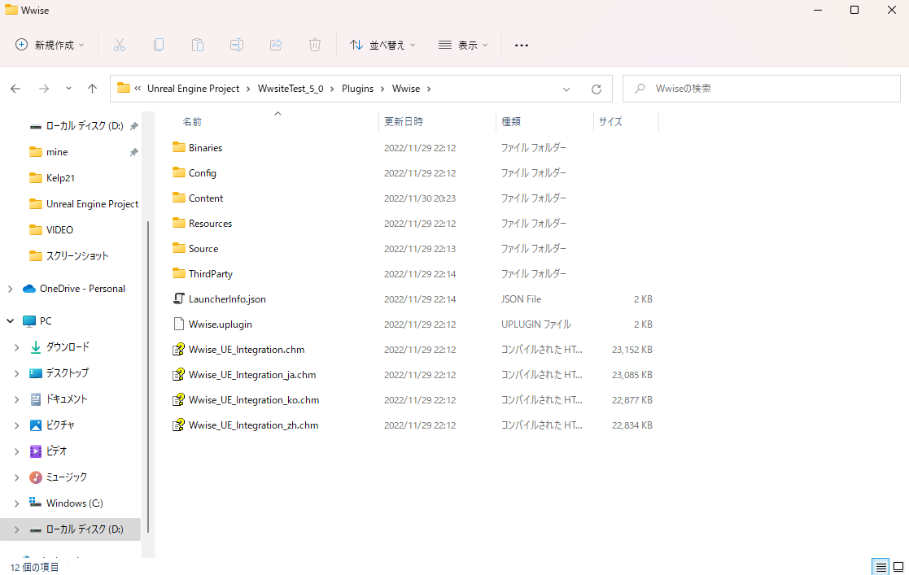Click Unreal Engine Project in address breadcrumb
The image size is (909, 575).
click(193, 89)
